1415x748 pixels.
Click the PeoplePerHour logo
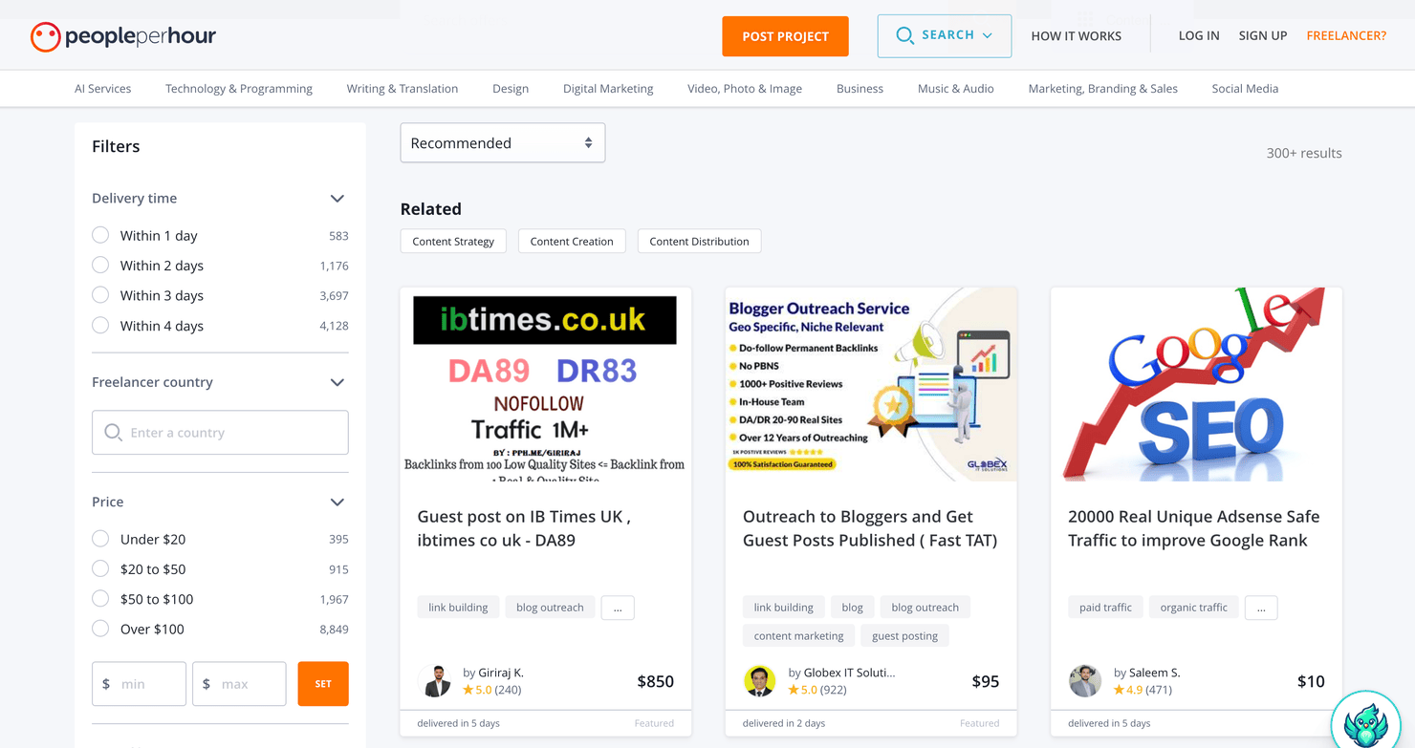click(x=123, y=36)
